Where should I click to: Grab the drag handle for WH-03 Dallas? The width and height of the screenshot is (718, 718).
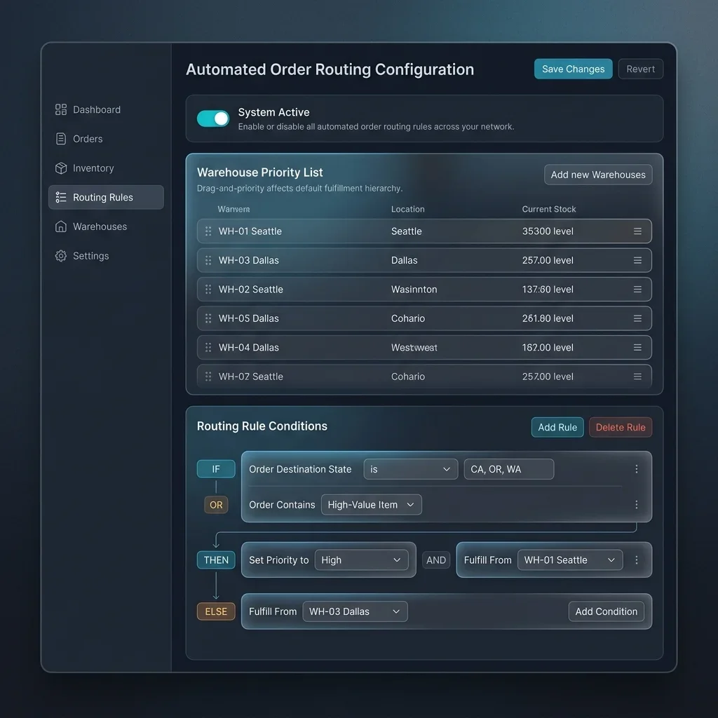tap(208, 260)
